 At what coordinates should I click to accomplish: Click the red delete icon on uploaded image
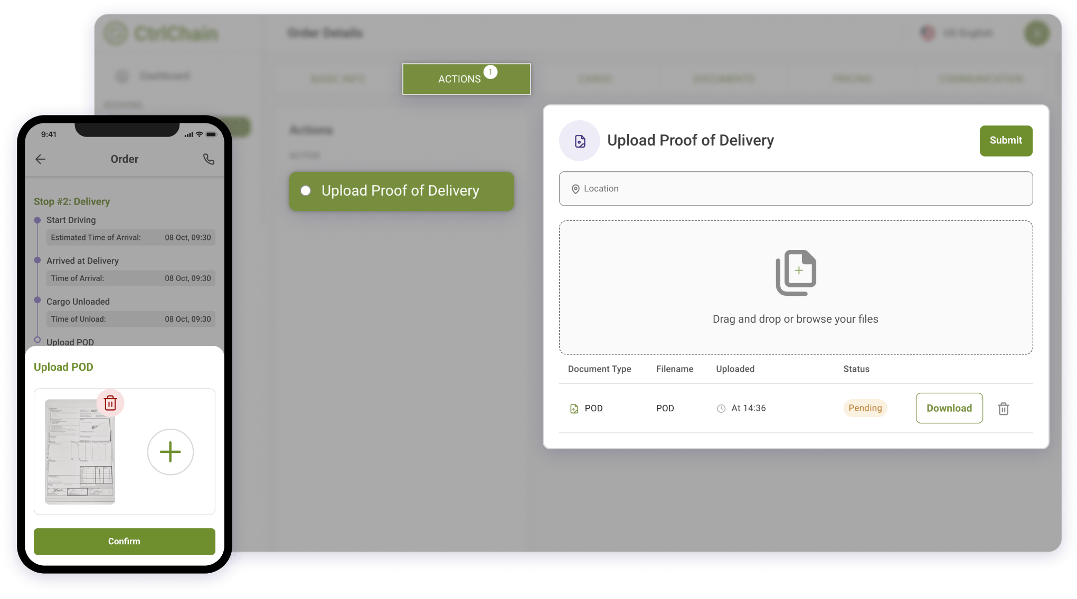110,403
